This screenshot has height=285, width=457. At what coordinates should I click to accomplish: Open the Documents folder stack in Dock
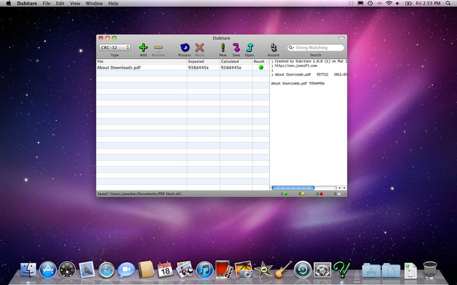tap(391, 270)
